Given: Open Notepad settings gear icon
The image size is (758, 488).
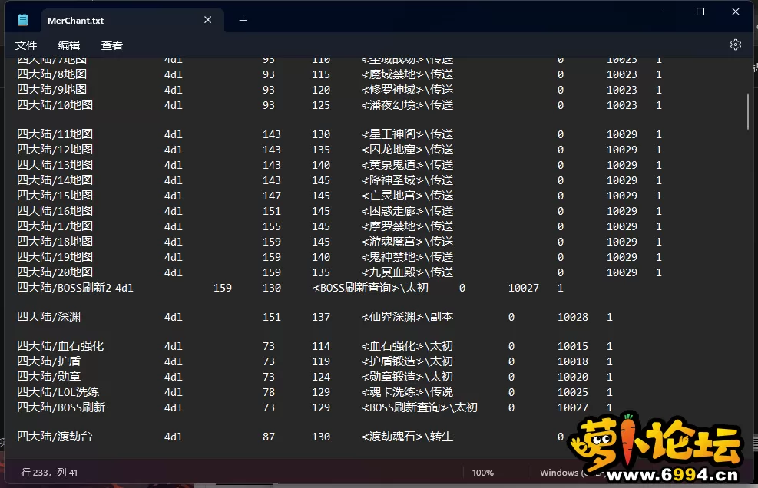Looking at the screenshot, I should [735, 45].
